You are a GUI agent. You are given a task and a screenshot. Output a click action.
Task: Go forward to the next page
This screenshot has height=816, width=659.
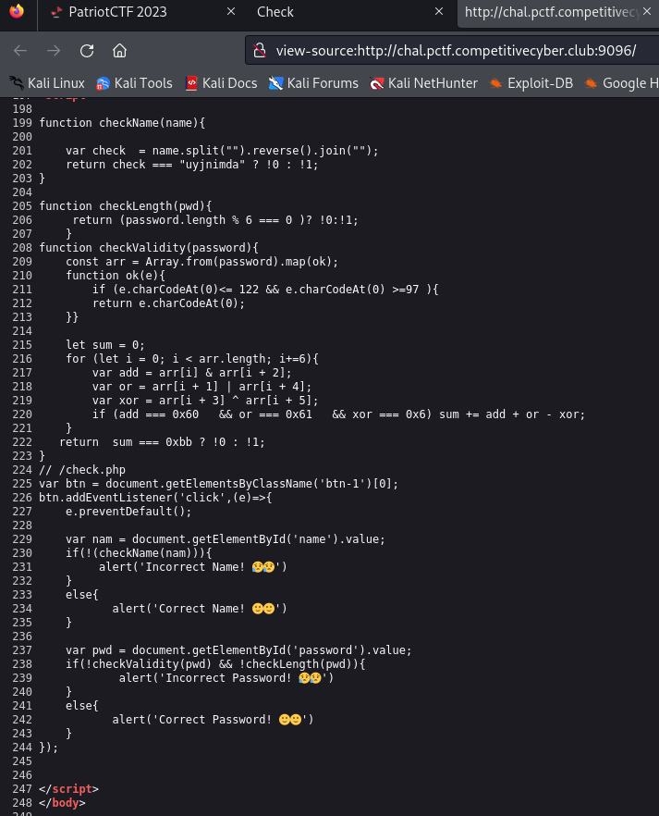[54, 51]
